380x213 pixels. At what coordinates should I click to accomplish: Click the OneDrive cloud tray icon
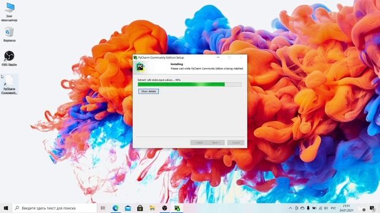[x=302, y=208]
